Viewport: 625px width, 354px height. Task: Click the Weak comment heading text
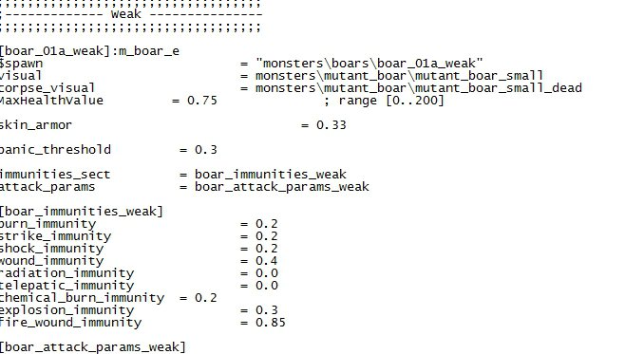click(x=126, y=14)
